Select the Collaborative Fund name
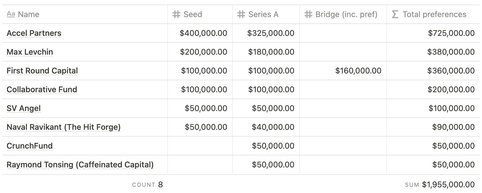 click(42, 90)
